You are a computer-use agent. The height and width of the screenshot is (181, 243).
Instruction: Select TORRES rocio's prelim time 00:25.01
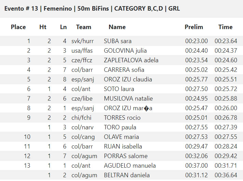tap(197, 118)
